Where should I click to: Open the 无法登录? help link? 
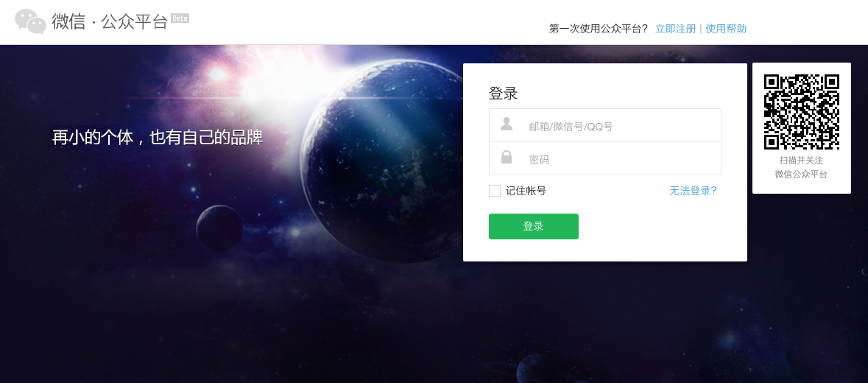tap(693, 191)
